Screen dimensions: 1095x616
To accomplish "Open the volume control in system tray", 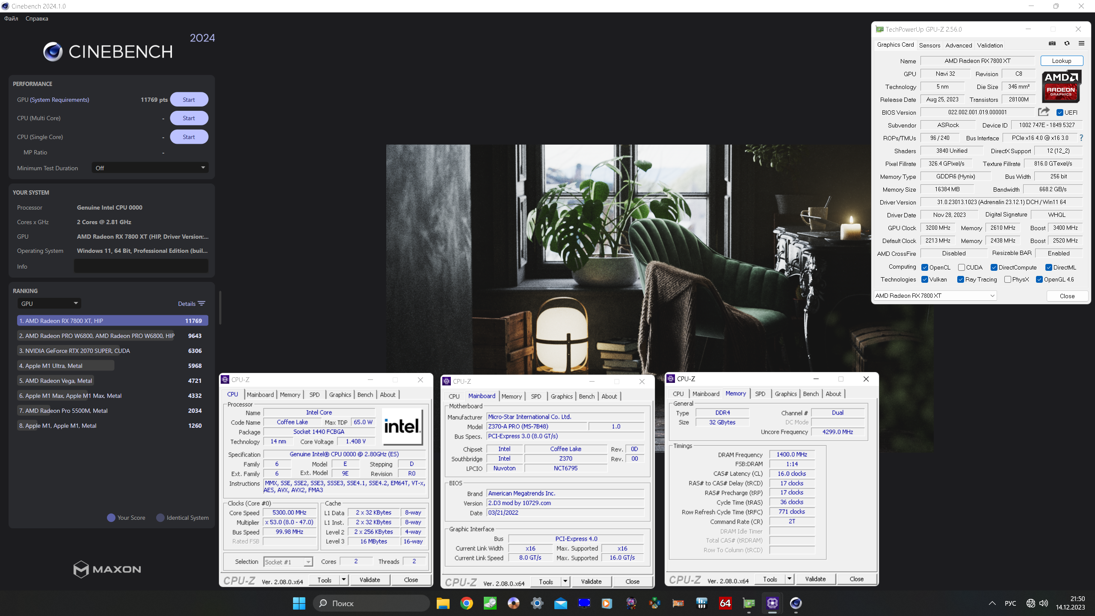I will (x=1044, y=603).
